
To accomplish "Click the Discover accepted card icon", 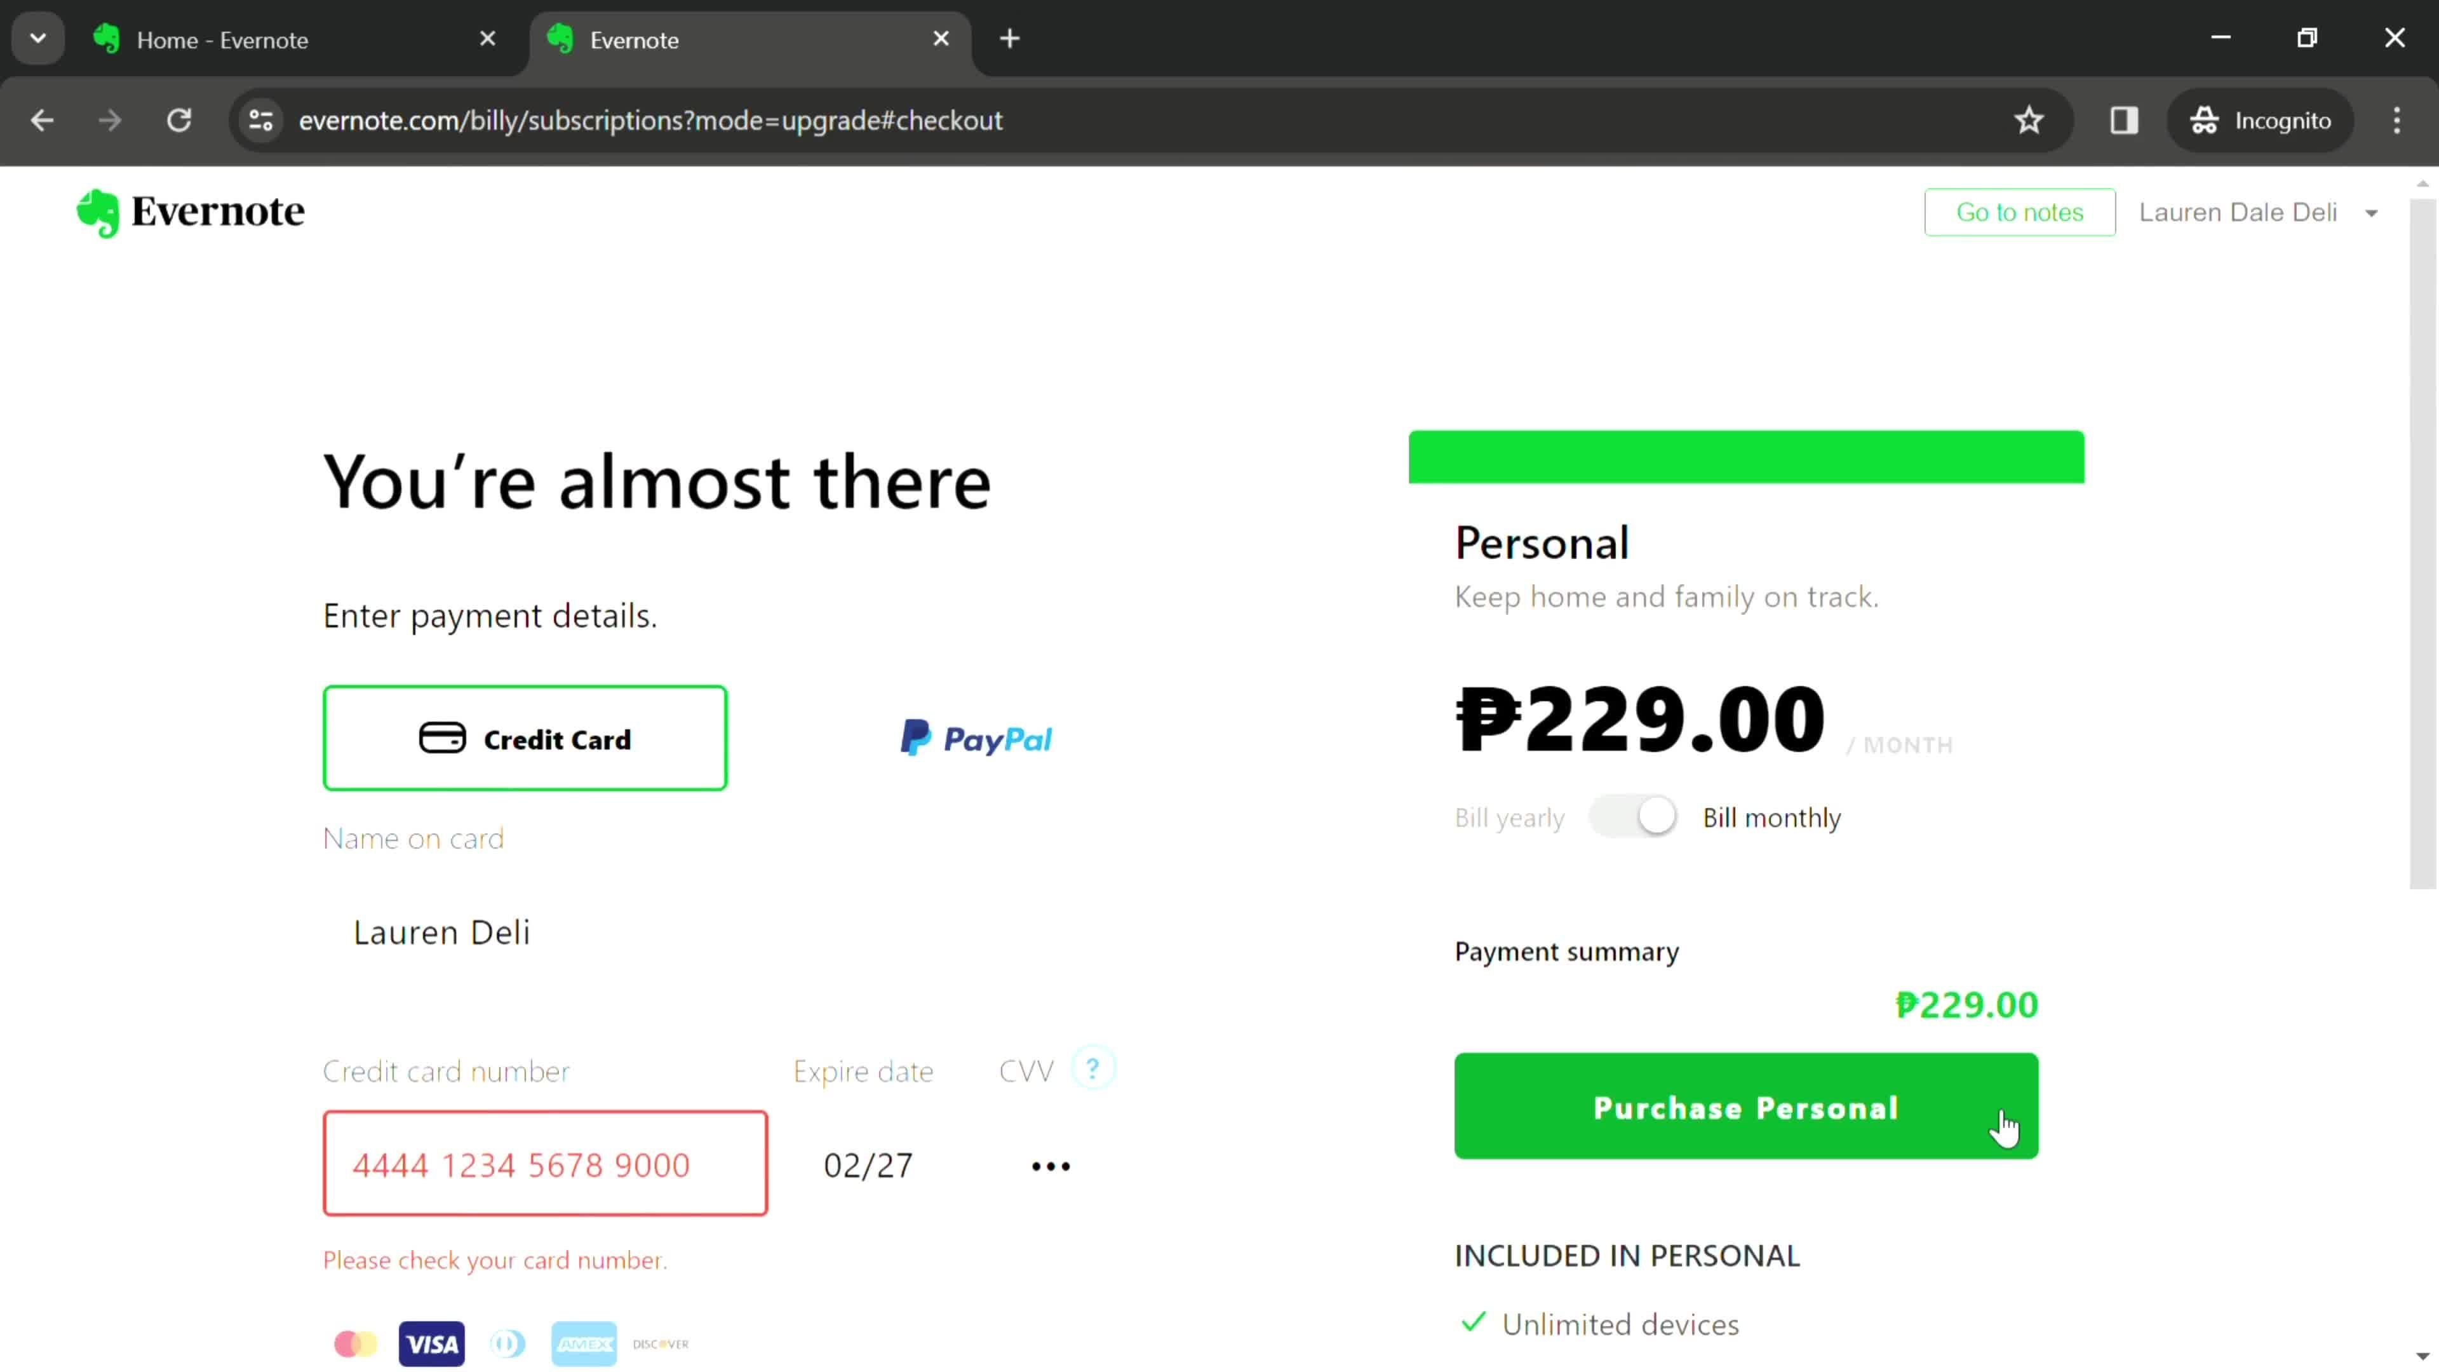I will click(662, 1342).
